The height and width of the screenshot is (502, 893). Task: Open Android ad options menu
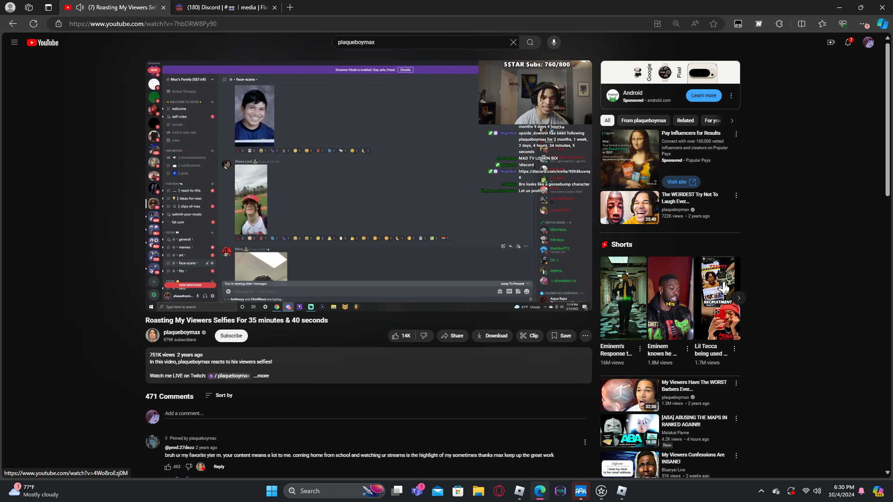tap(731, 96)
